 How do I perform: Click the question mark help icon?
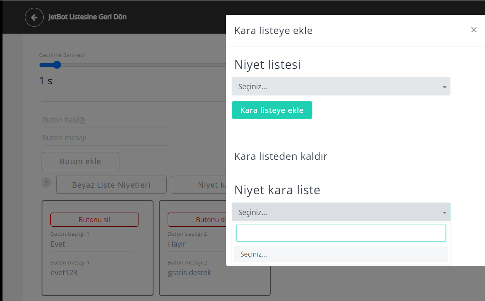coord(46,182)
